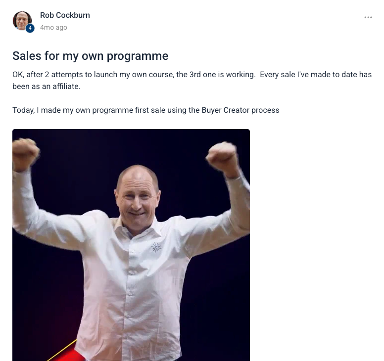Click the '4mo ago' post timestamp

point(53,27)
